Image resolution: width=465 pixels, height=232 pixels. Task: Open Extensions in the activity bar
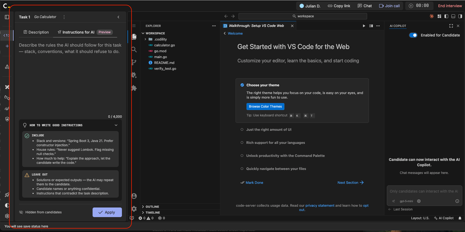134,88
